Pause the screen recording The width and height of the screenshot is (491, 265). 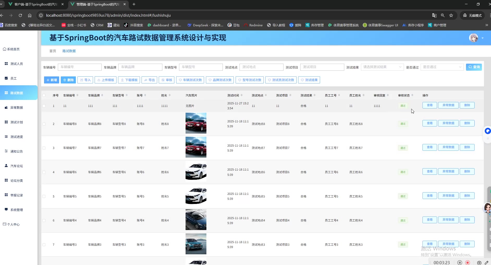pyautogui.click(x=460, y=262)
